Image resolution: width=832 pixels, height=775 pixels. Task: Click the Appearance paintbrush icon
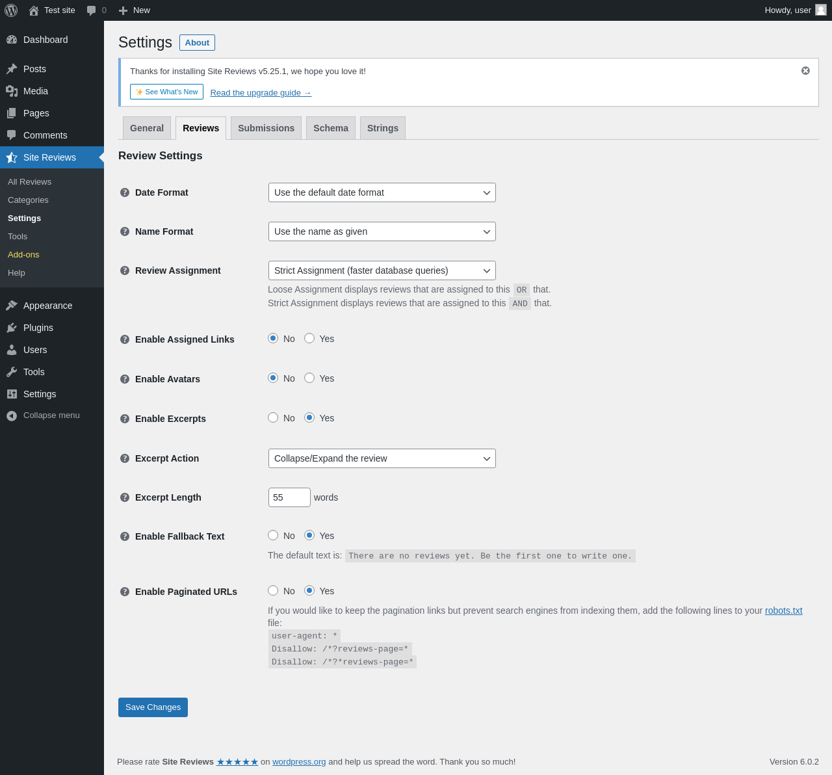point(12,306)
